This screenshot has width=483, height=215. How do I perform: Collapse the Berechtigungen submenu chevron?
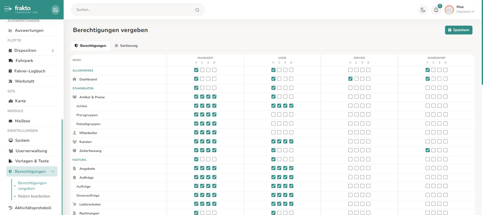click(53, 172)
